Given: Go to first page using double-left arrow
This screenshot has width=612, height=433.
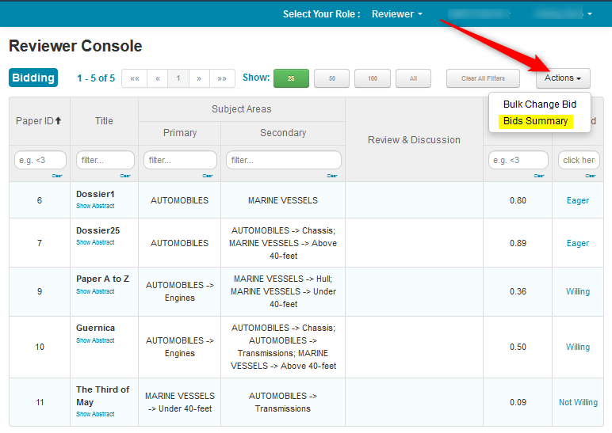Looking at the screenshot, I should coord(135,78).
